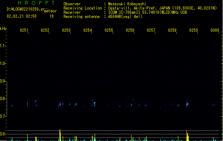Image resolution: width=223 pixels, height=141 pixels.
Task: Click the 'Receiver' field label
Action: [x=72, y=12]
